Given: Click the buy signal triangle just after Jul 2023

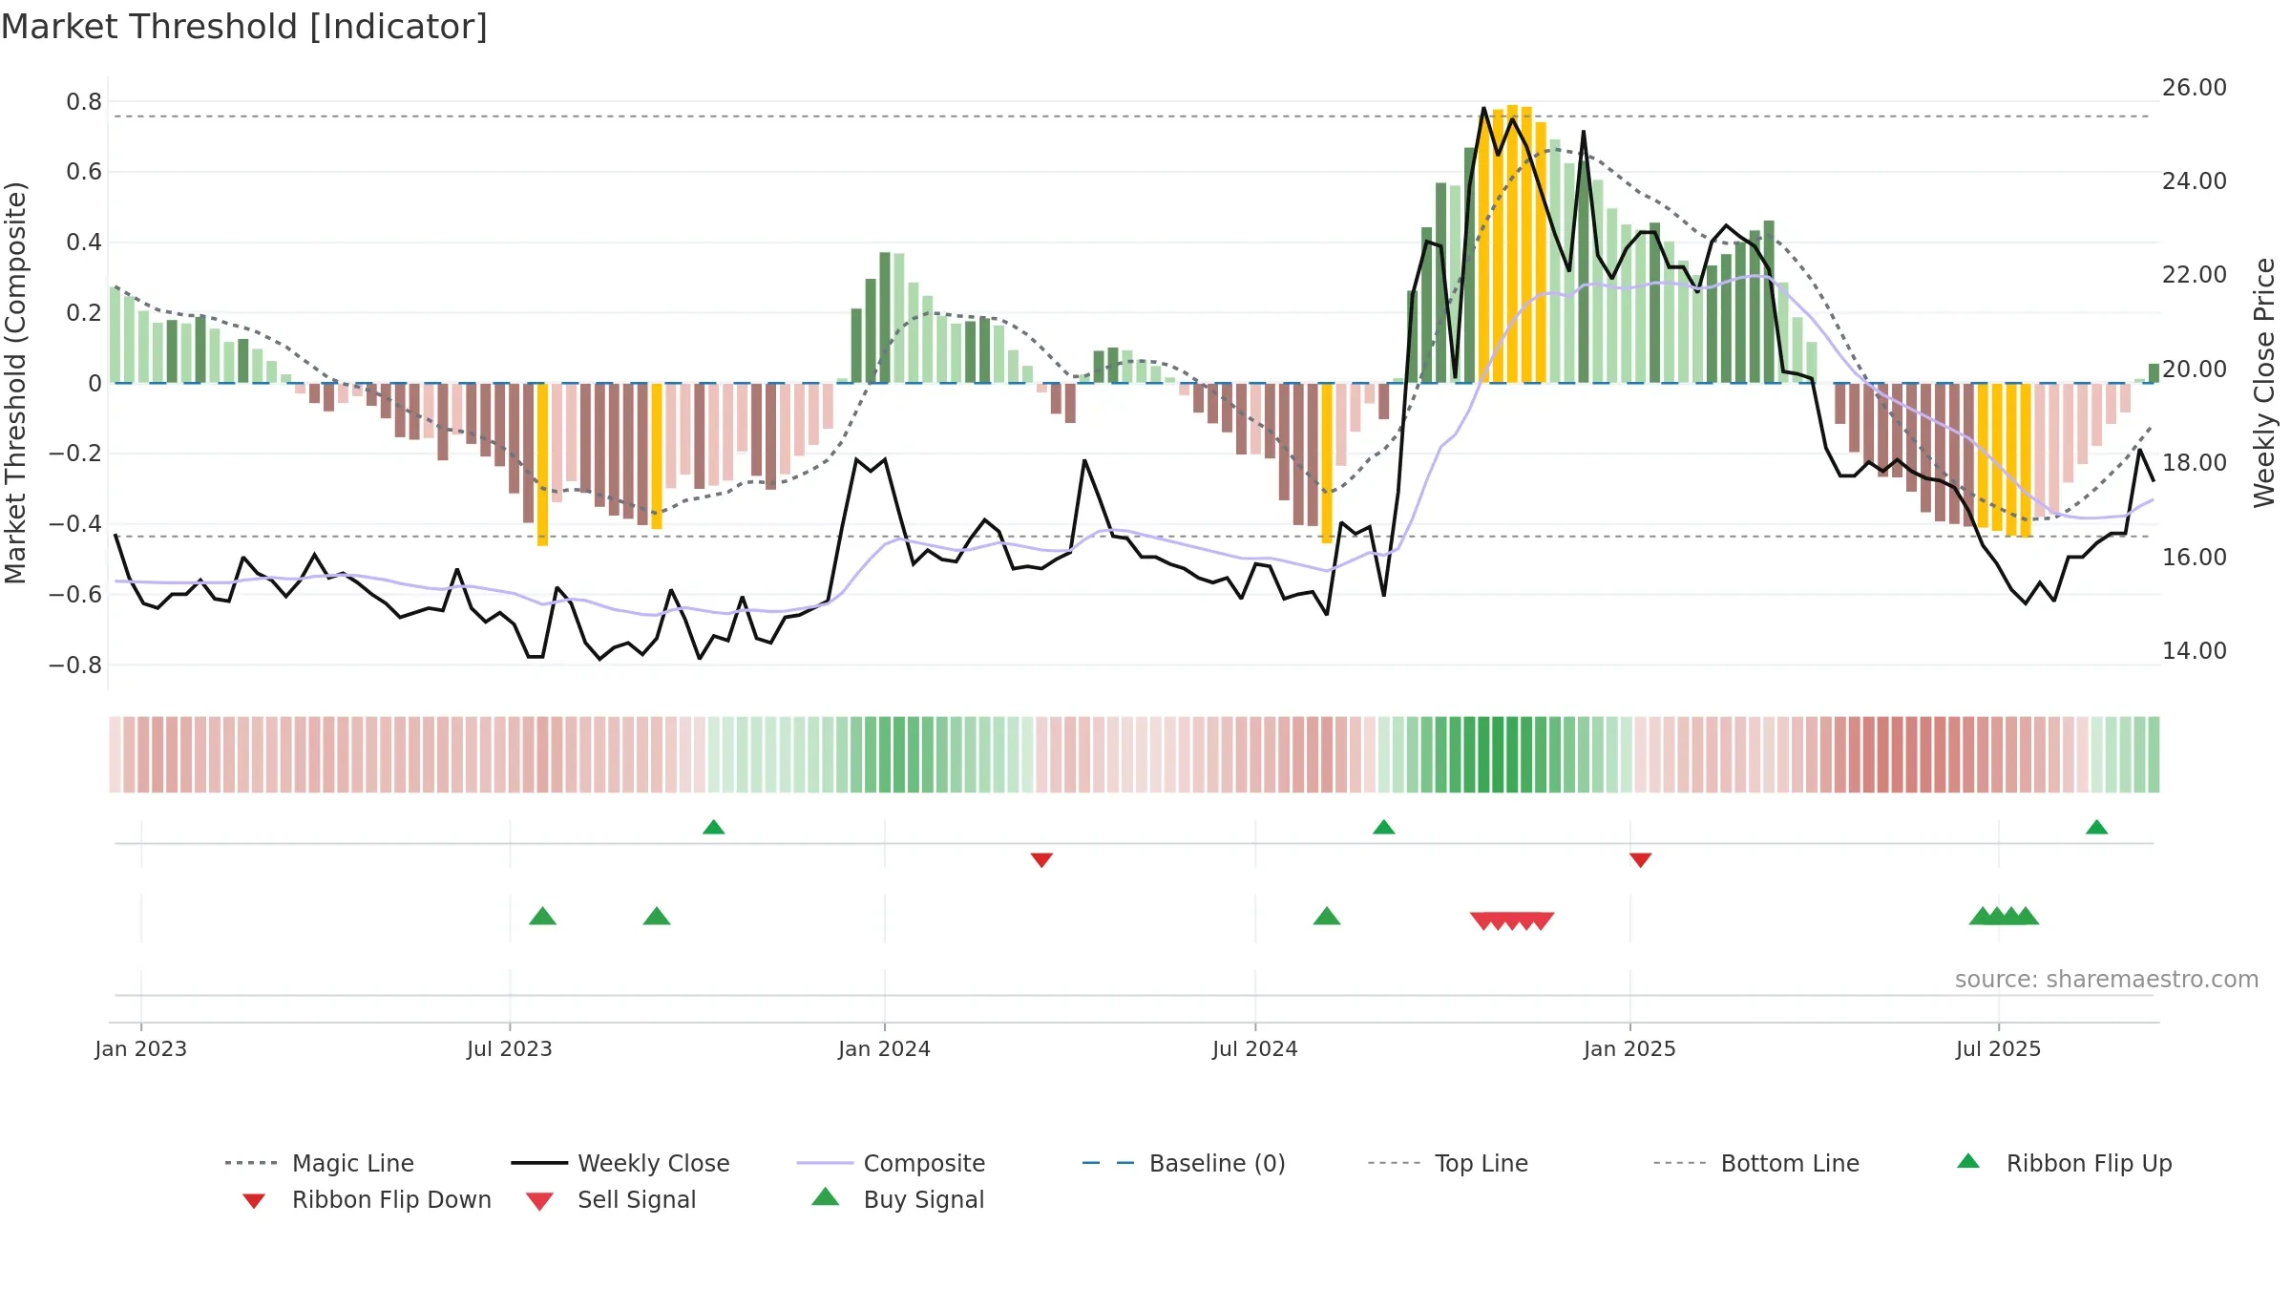Looking at the screenshot, I should pos(542,916).
